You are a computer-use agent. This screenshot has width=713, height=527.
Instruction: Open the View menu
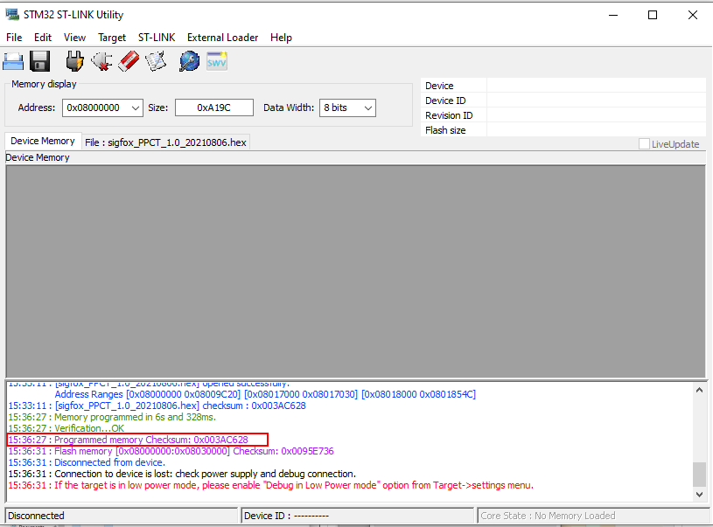point(74,38)
